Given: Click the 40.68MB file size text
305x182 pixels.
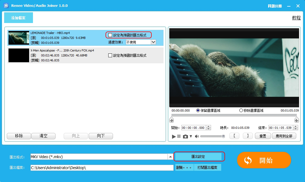Looking at the screenshot, I should tap(81, 55).
